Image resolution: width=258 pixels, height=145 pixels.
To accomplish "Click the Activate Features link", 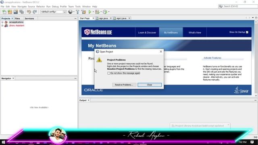I will pyautogui.click(x=212, y=58).
